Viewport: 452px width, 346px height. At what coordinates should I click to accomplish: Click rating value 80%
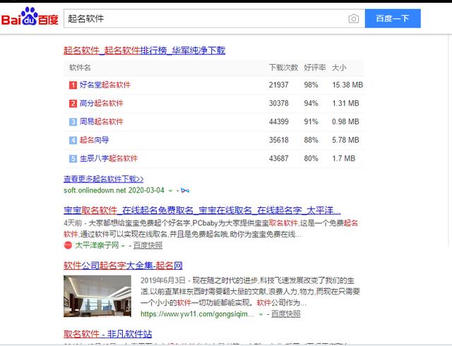point(311,159)
